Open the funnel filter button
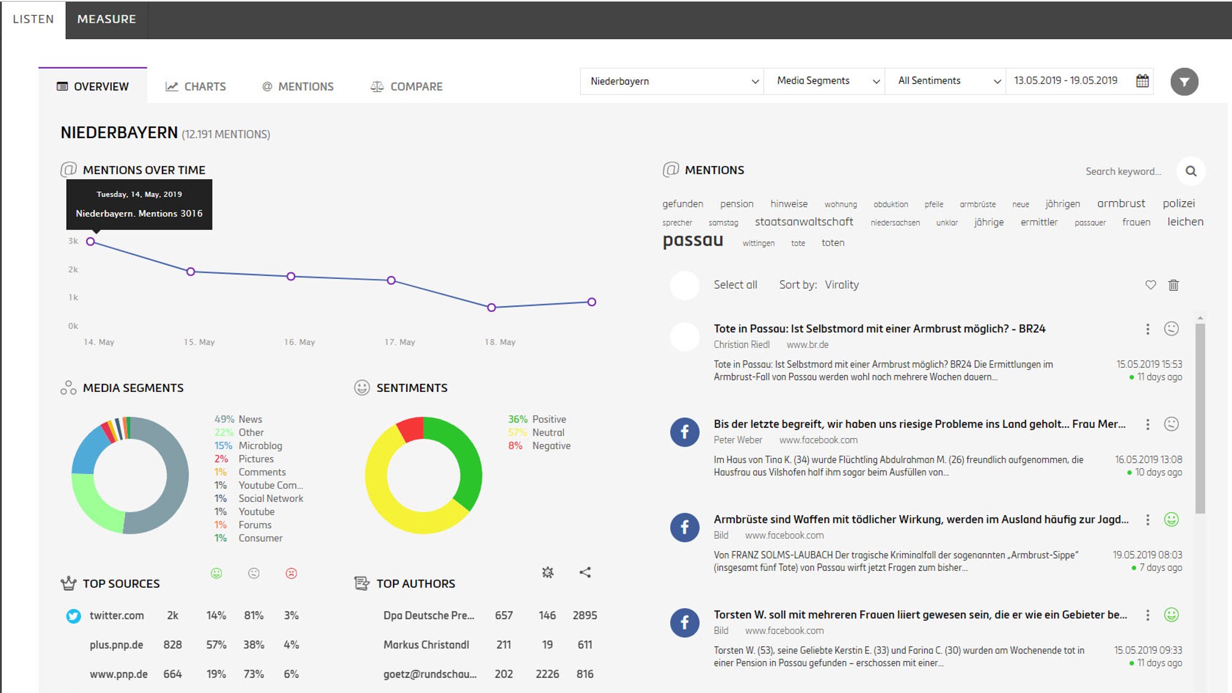Viewport: 1232px width, 693px height. coord(1184,82)
